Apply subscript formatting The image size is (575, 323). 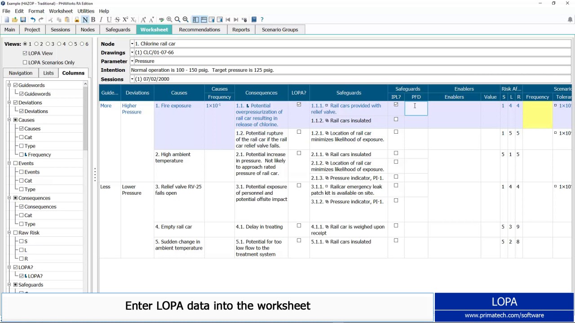133,20
